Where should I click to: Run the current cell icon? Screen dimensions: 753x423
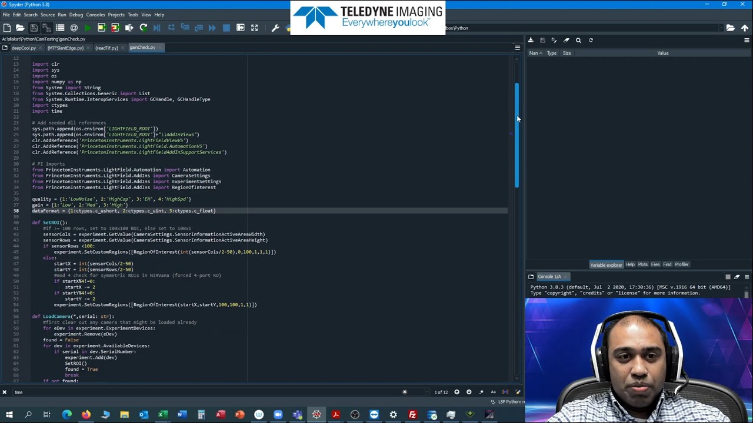pyautogui.click(x=101, y=28)
